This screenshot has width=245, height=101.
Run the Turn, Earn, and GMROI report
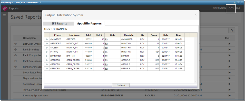pyautogui.click(x=229, y=90)
